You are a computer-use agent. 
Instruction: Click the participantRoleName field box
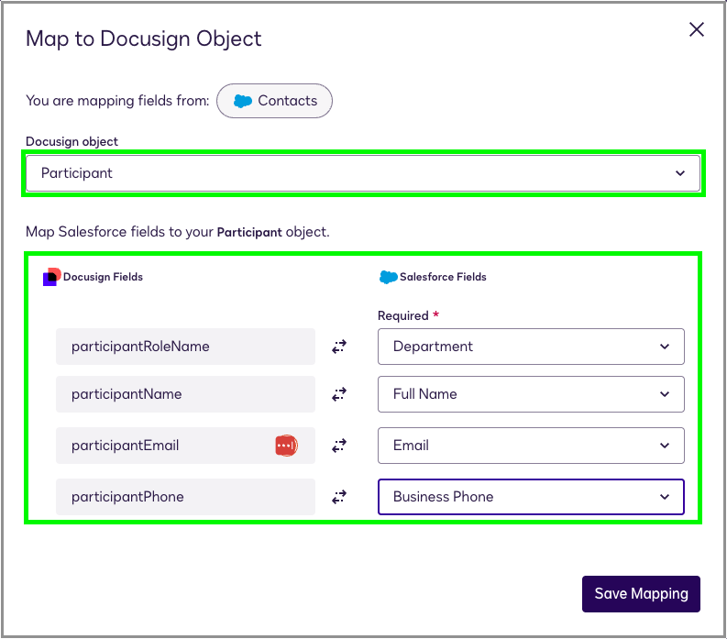[185, 347]
